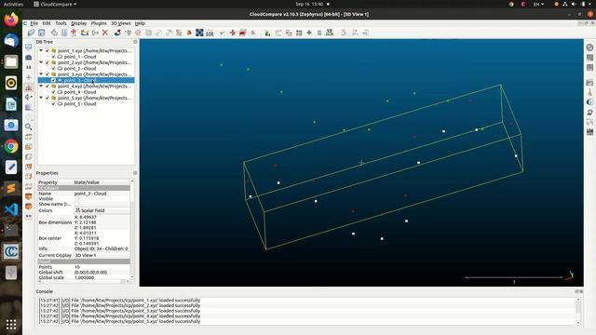
Task: Open the Colors Scalar field dropdown
Action: (x=102, y=210)
